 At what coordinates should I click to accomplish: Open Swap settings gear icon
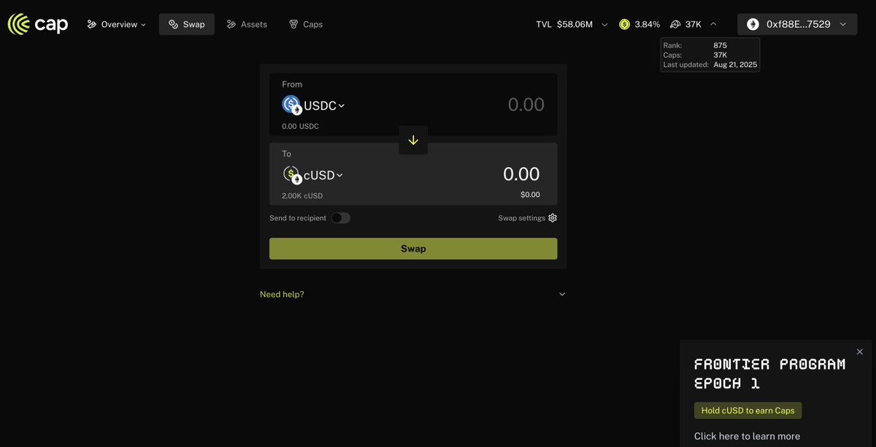[x=553, y=218]
